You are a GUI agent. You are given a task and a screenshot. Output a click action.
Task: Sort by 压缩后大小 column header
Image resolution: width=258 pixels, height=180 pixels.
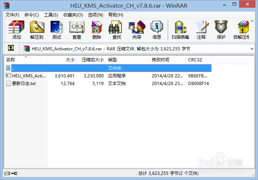pos(91,60)
